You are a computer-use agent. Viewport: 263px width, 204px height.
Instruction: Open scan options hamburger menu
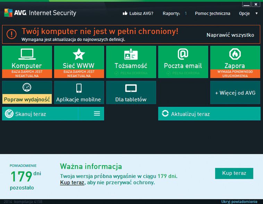[x=97, y=113]
